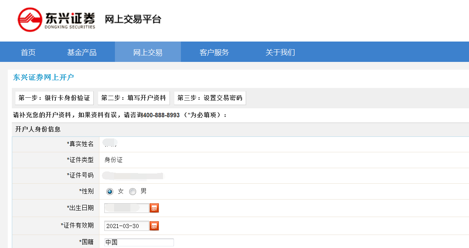Open 关于我们 navigation menu
This screenshot has width=469, height=248.
point(280,52)
